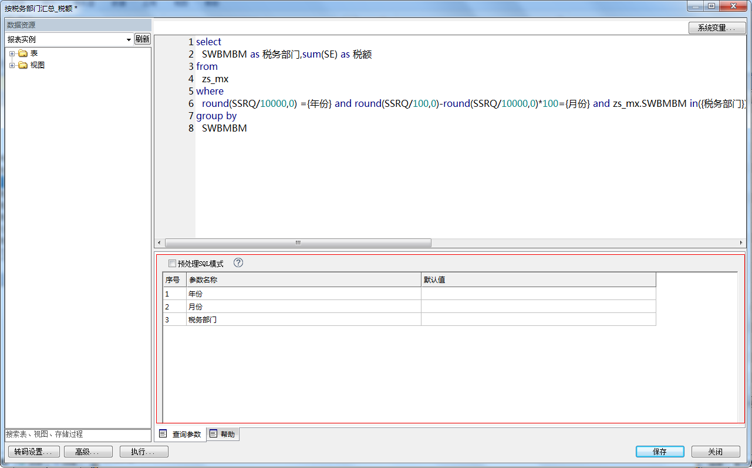Click the help question mark icon
752x468 pixels.
(x=238, y=262)
